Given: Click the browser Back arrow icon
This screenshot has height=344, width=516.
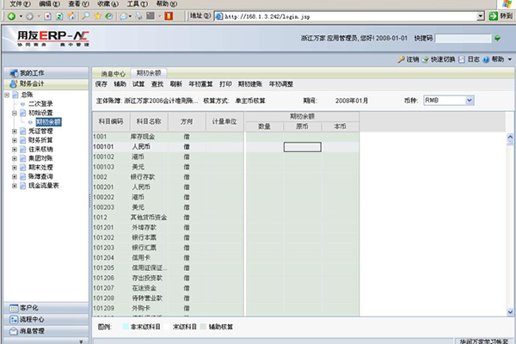Looking at the screenshot, I should (11, 16).
